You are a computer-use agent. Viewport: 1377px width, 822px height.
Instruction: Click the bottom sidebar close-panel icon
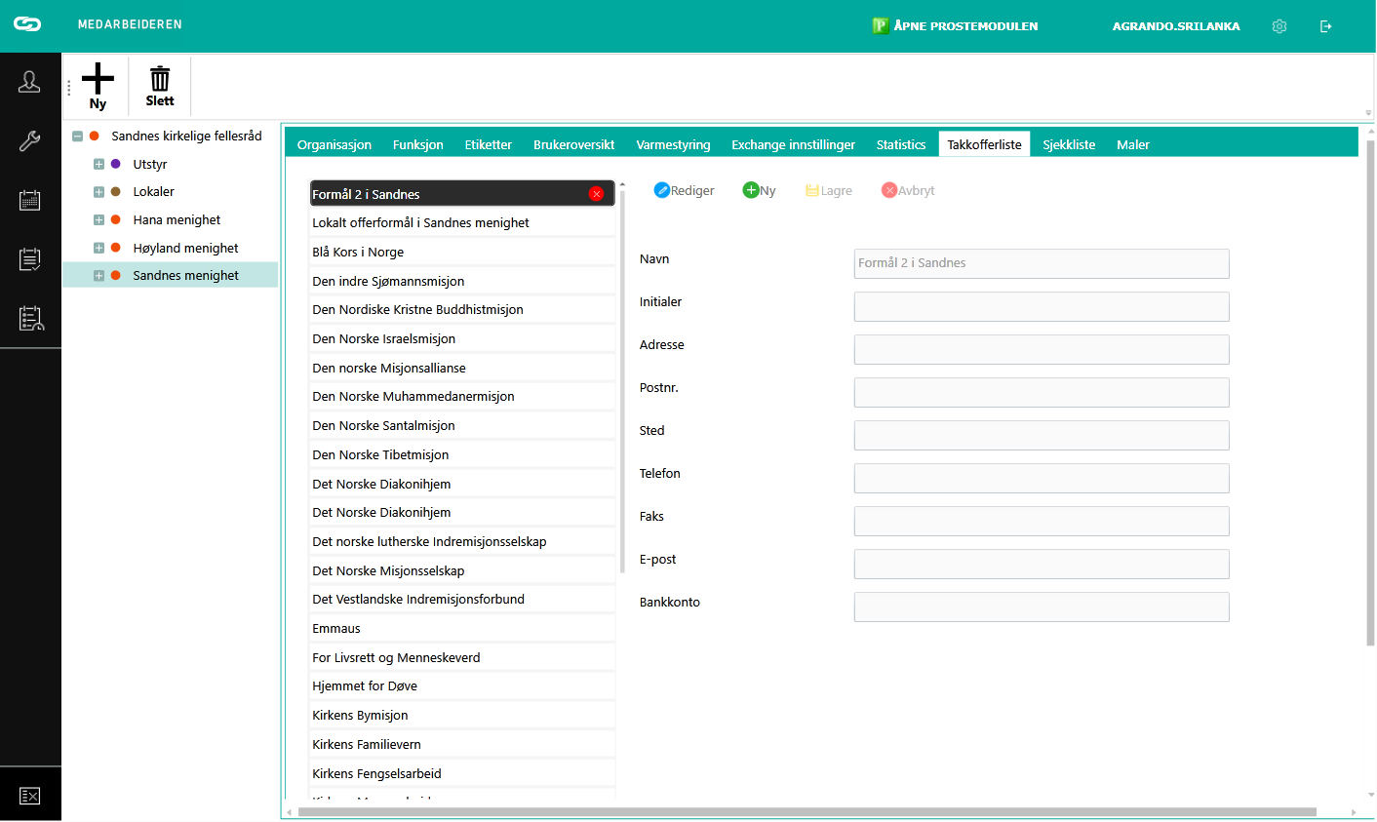tap(29, 797)
